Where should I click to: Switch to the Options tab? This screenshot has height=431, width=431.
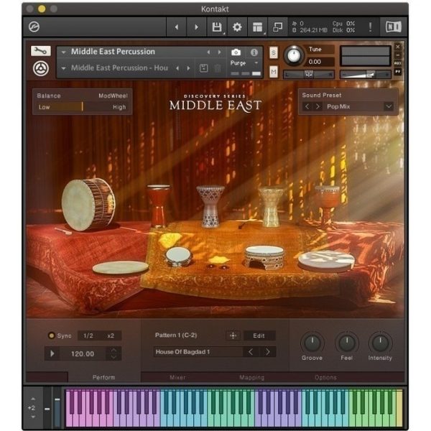pyautogui.click(x=325, y=377)
